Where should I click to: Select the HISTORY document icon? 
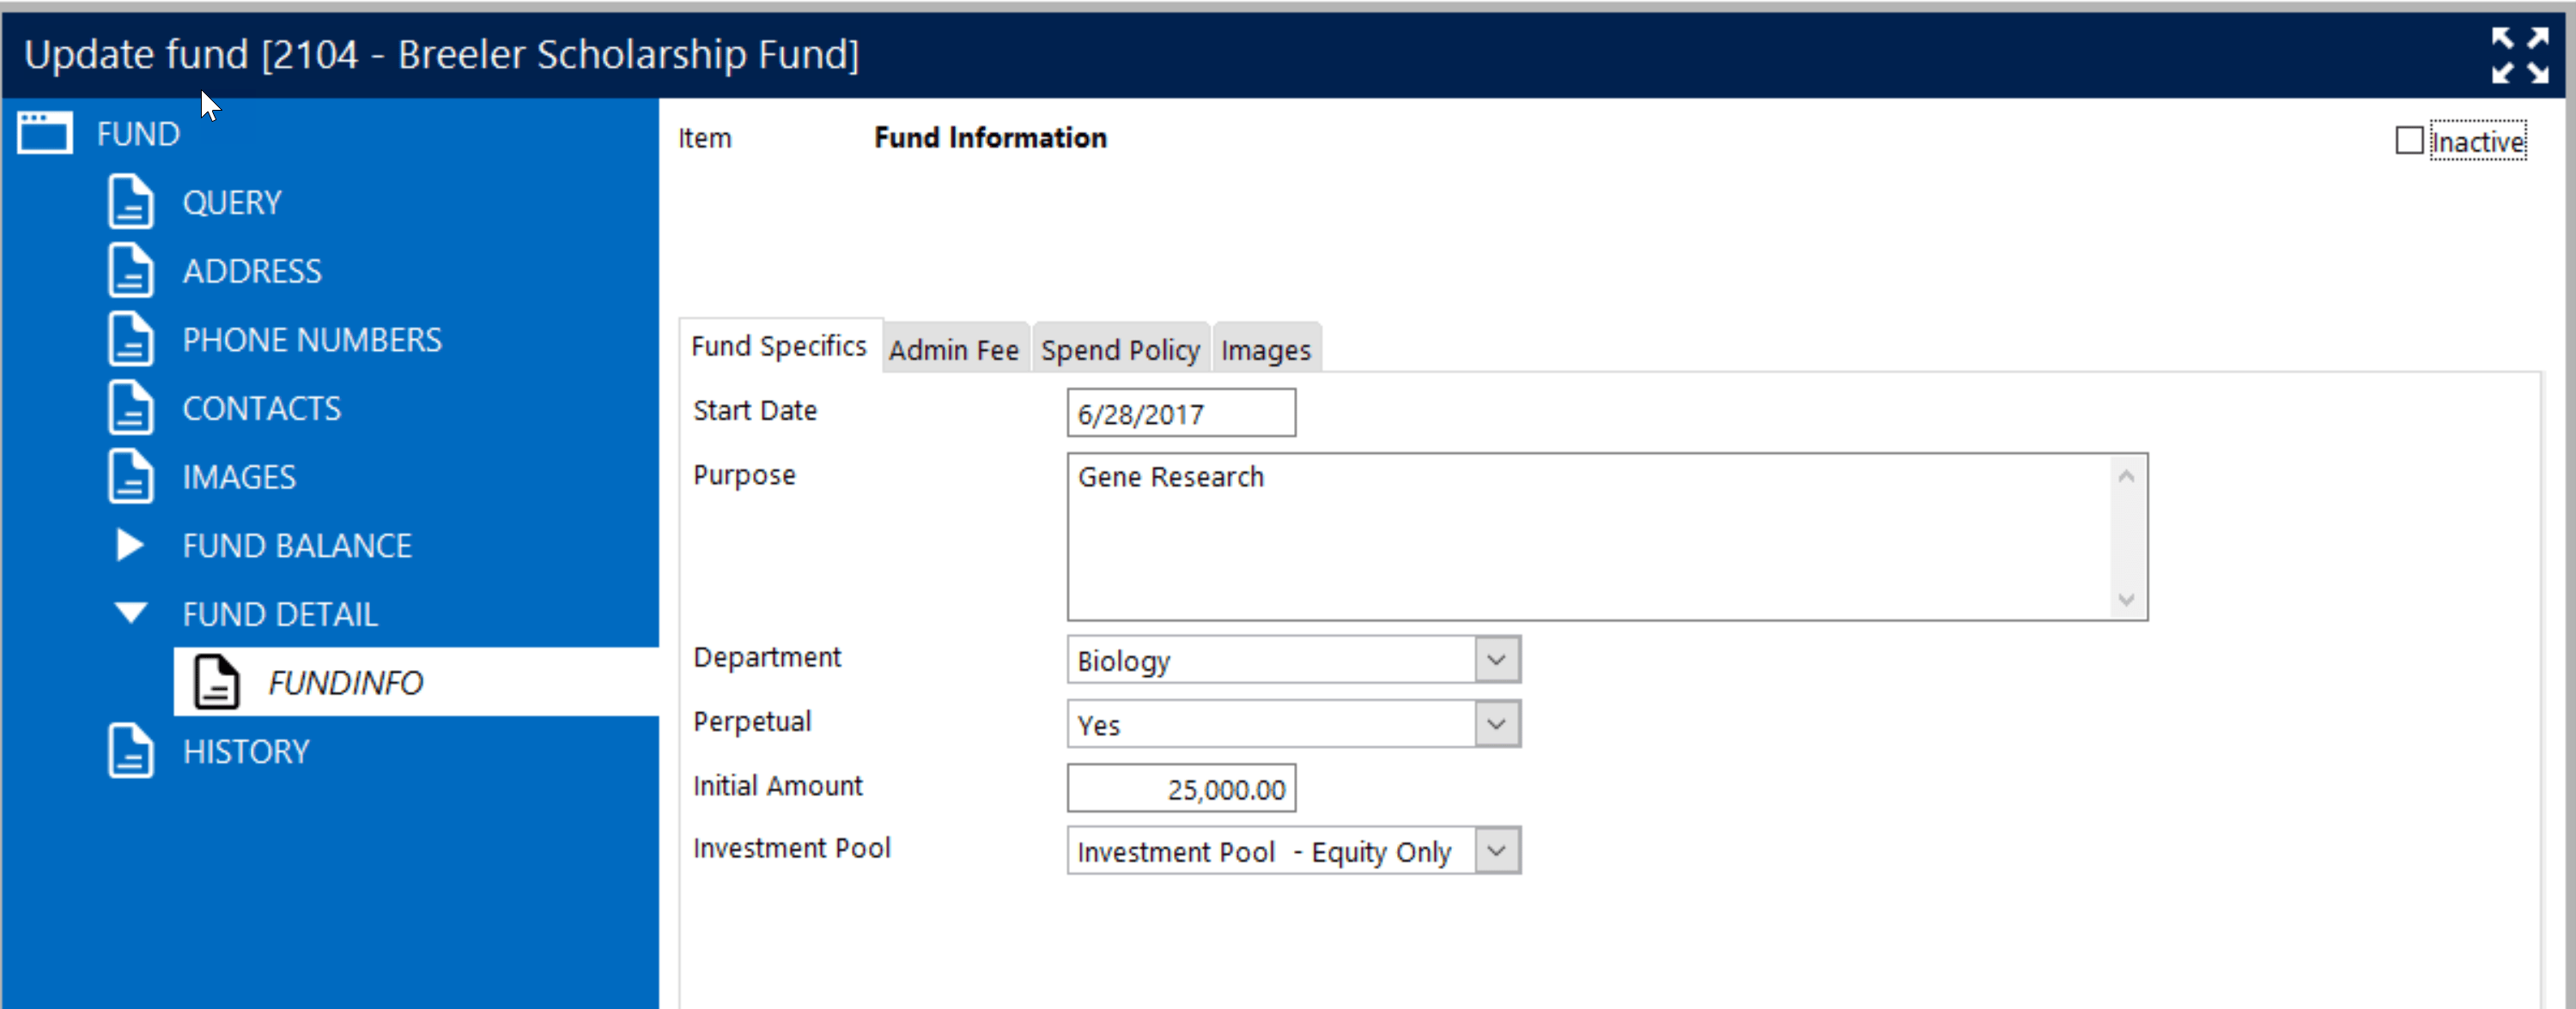[x=130, y=750]
